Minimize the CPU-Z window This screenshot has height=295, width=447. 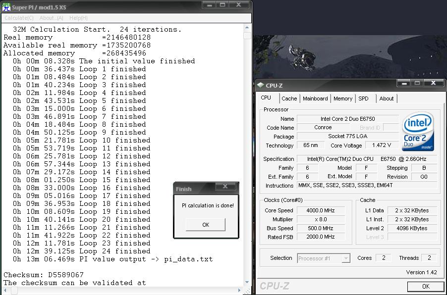404,83
